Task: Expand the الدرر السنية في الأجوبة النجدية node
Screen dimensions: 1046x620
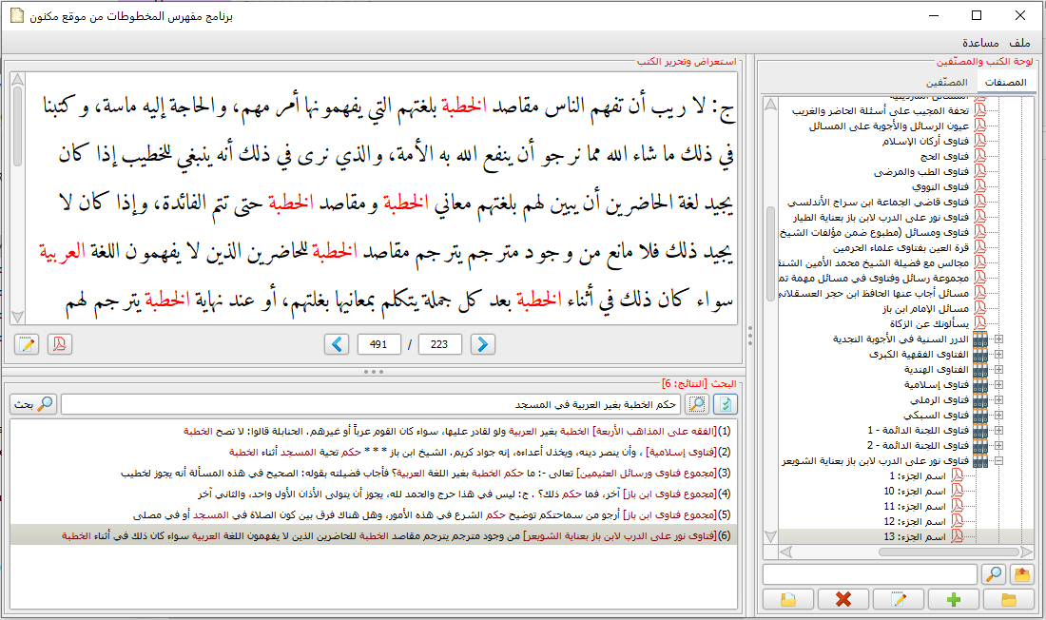Action: 998,339
